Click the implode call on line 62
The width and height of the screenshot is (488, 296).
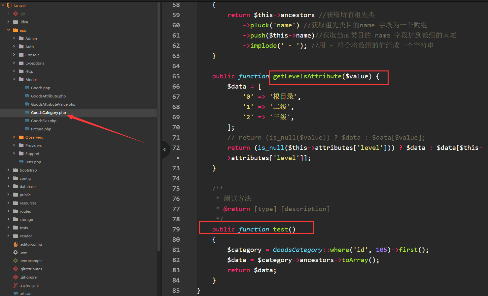(x=263, y=46)
